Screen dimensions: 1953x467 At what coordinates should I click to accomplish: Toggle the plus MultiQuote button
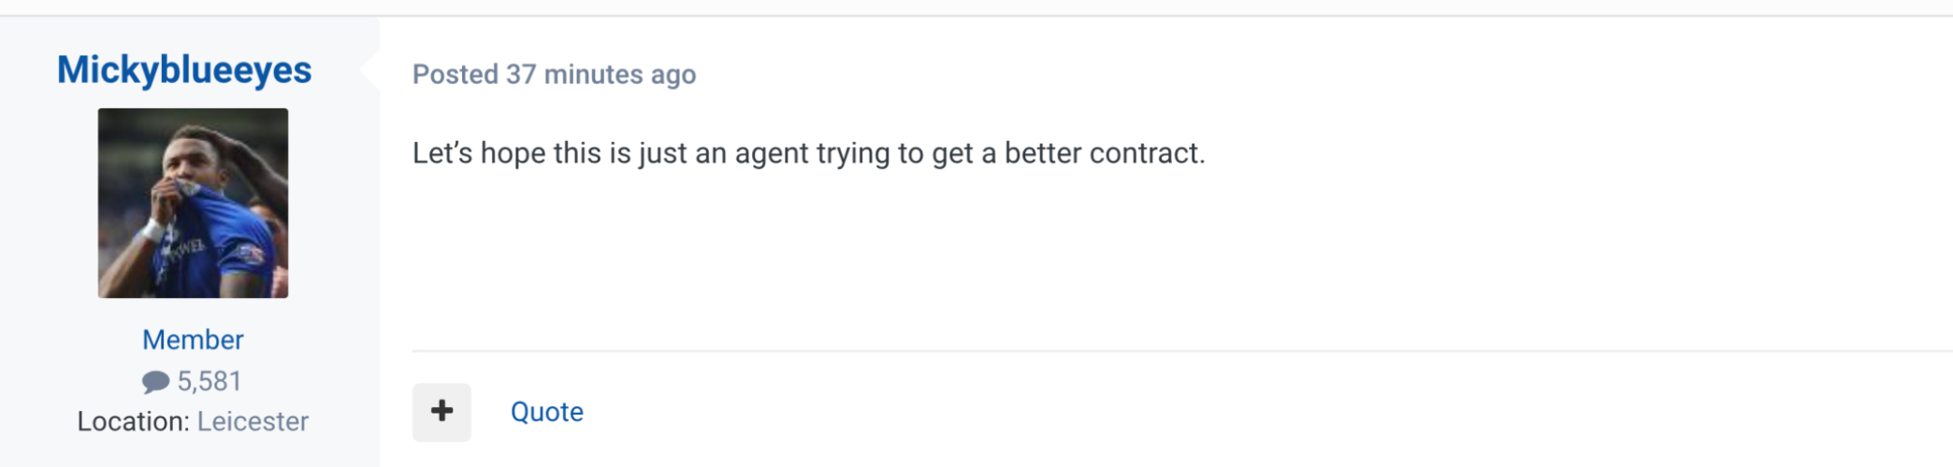click(441, 412)
